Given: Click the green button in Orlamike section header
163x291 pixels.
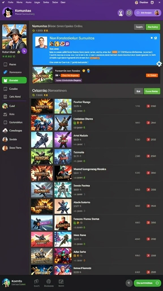Looking at the screenshot, I should click(x=152, y=91).
